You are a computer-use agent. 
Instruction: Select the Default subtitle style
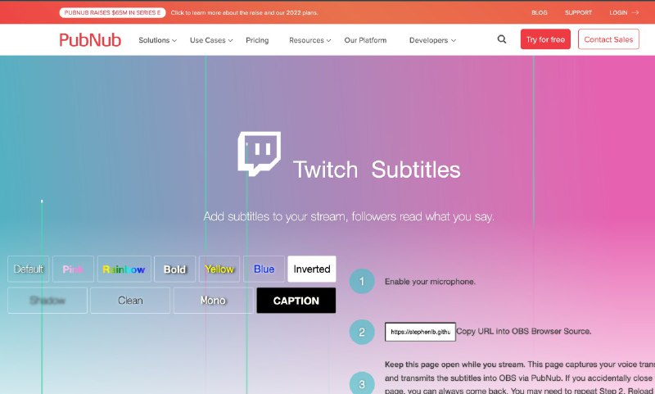tap(29, 269)
